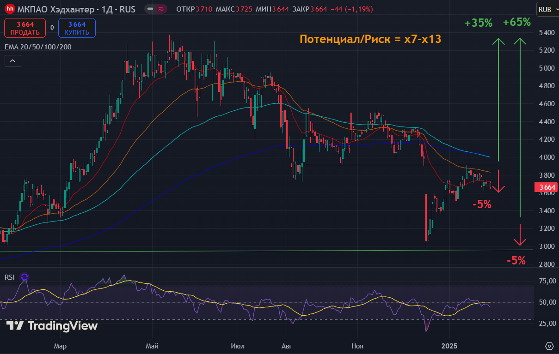Click the Ноя label on time axis
This screenshot has width=559, height=354.
(x=357, y=346)
